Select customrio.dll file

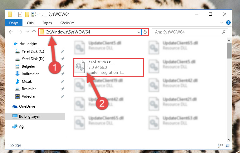109,67
